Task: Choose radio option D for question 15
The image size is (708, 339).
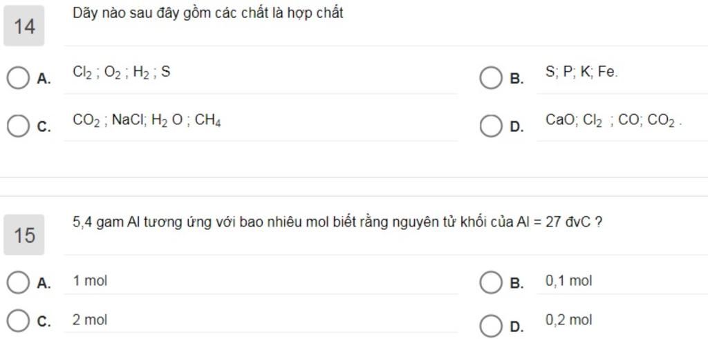Action: coord(490,325)
